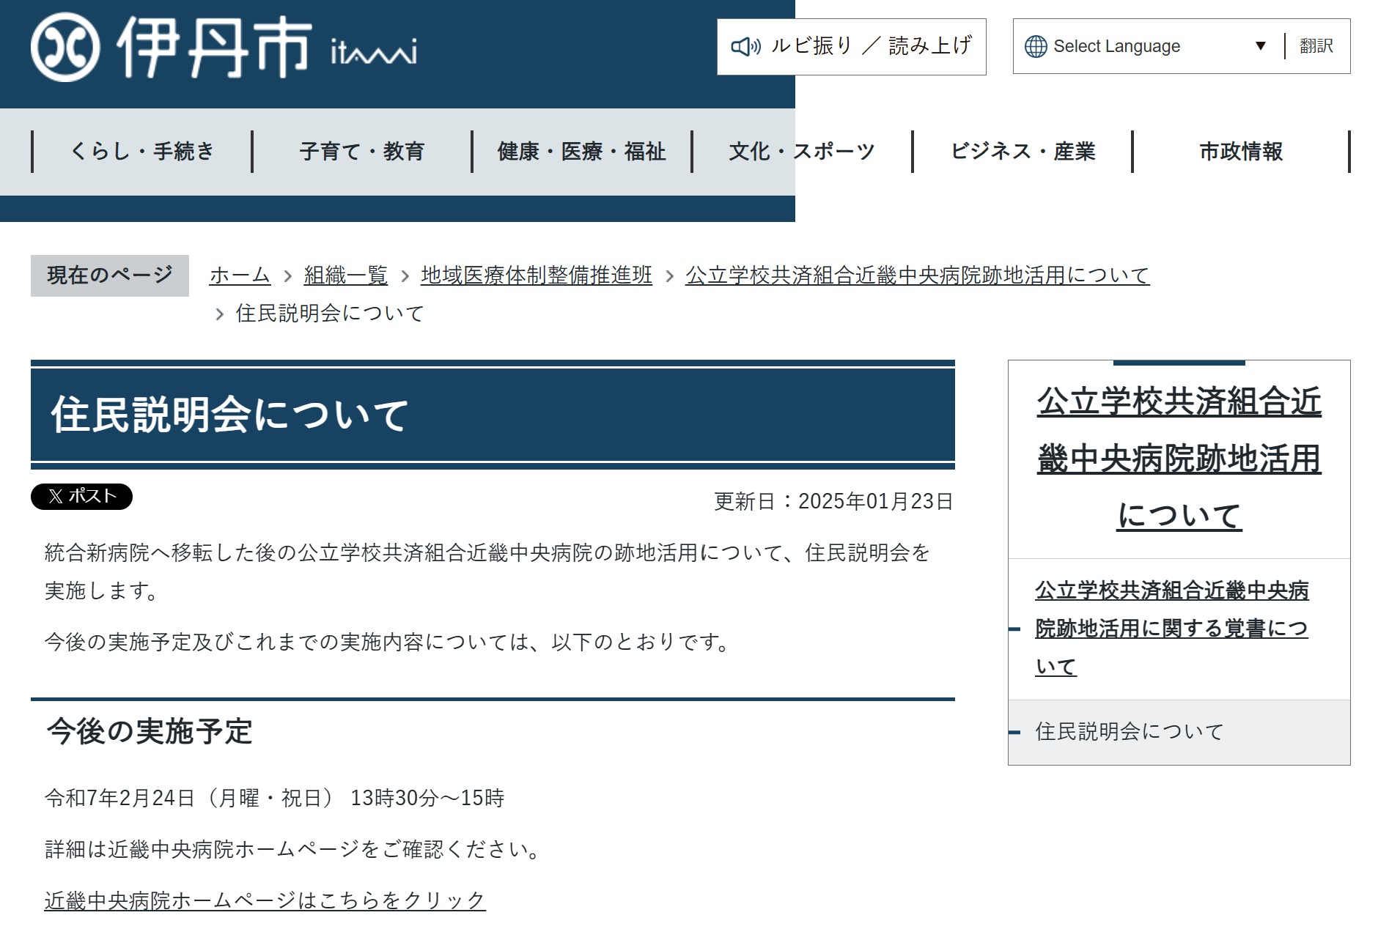Click the 更新日：2025年01月23日 text
The width and height of the screenshot is (1400, 948).
[x=833, y=501]
